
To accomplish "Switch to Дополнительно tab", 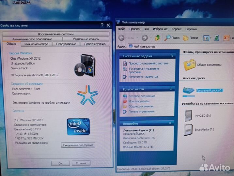I will [95, 44].
